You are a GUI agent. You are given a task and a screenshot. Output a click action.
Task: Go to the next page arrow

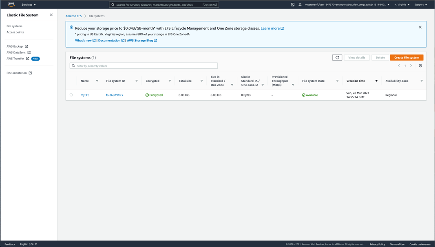[x=411, y=66]
